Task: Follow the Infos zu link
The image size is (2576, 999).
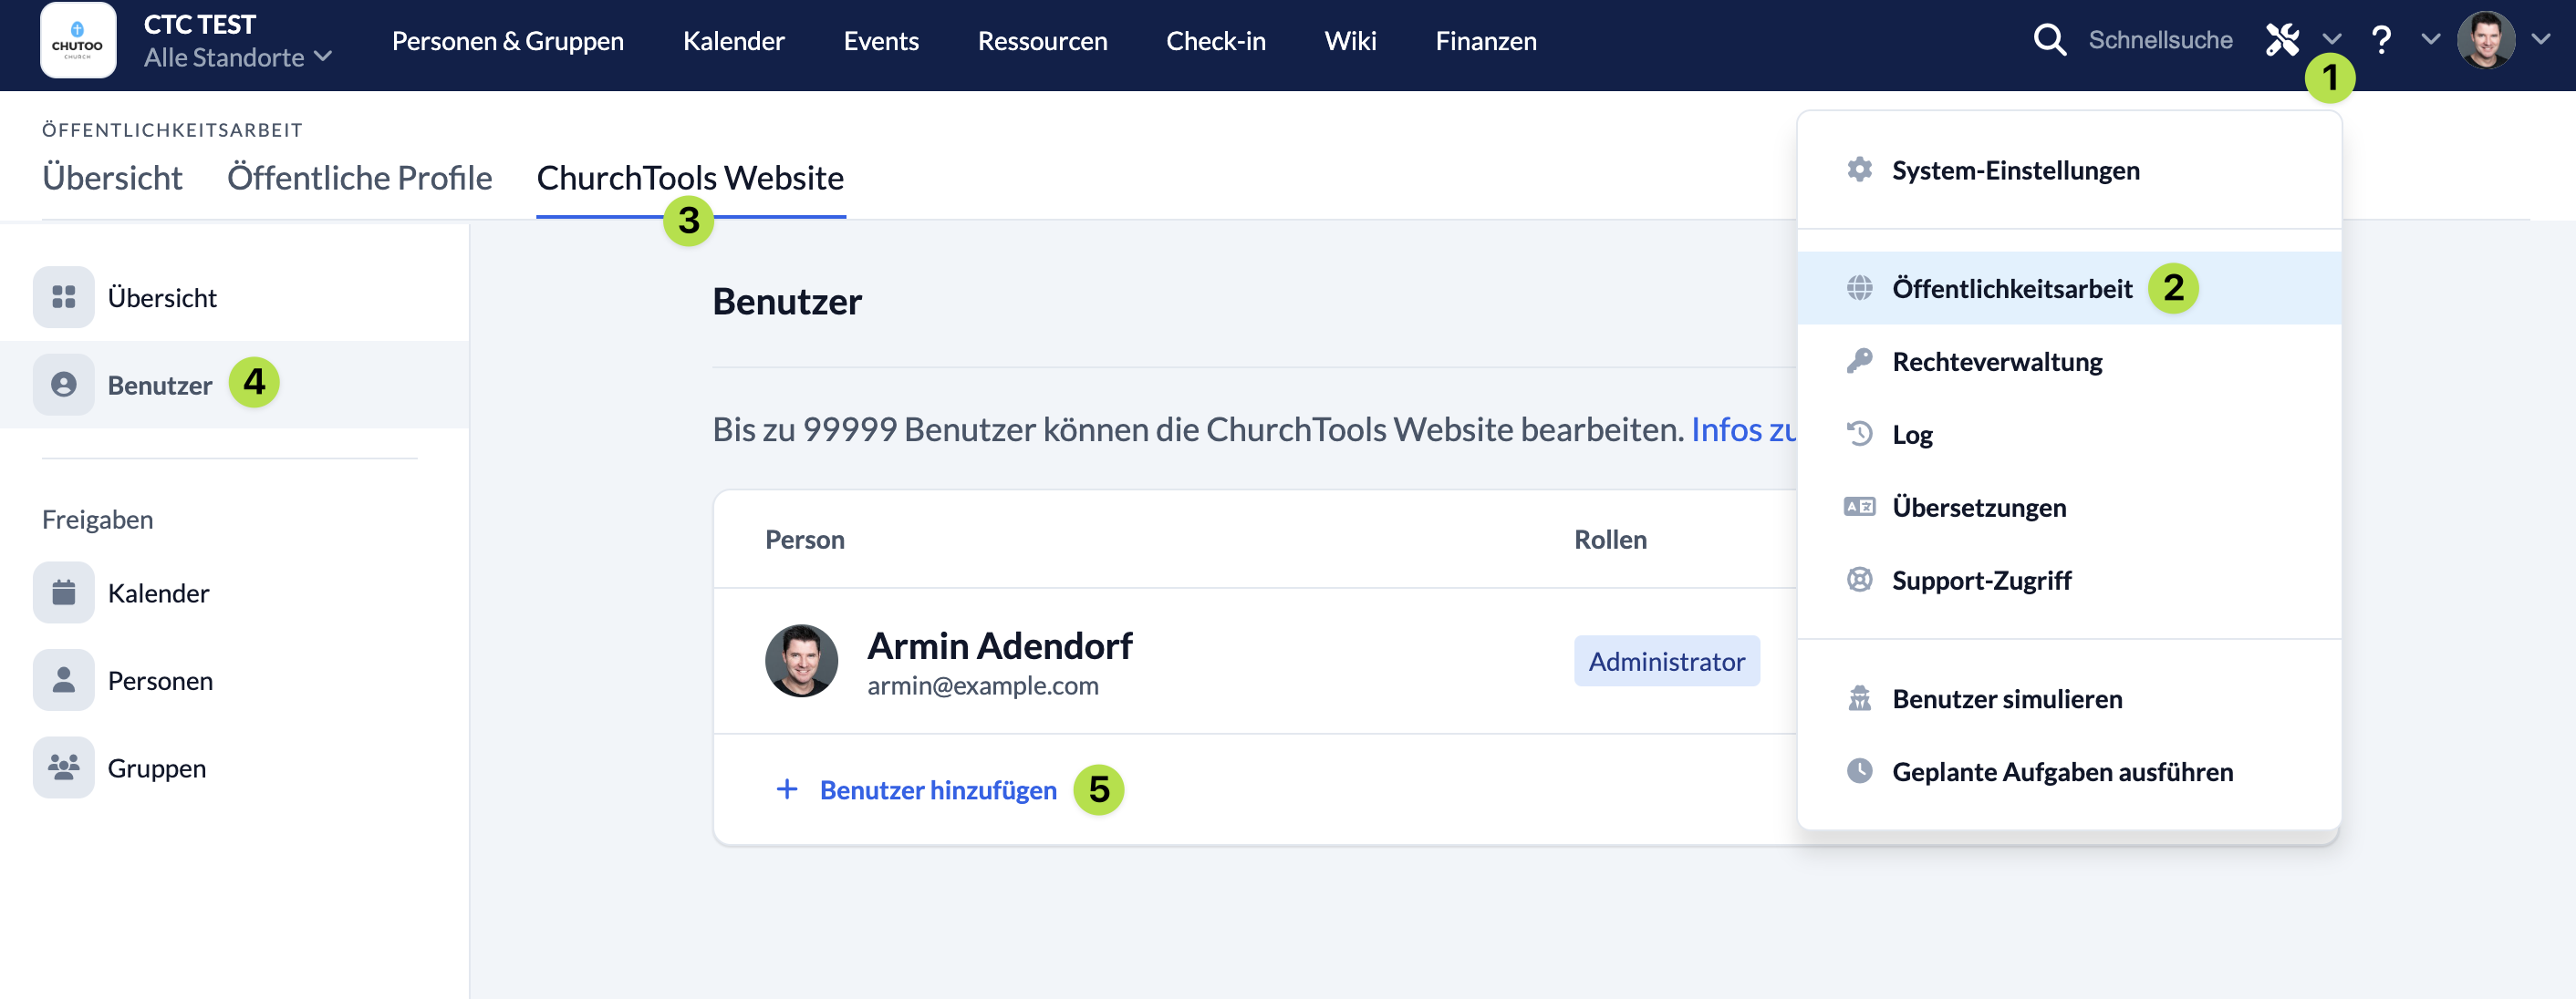Action: click(1744, 428)
